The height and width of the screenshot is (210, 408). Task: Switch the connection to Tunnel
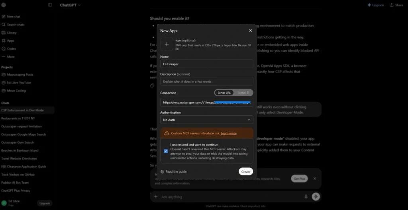click(x=243, y=93)
